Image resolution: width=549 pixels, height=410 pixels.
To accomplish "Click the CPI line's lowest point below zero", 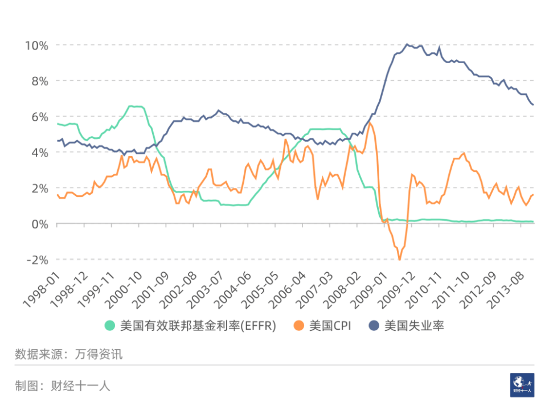I will (400, 260).
